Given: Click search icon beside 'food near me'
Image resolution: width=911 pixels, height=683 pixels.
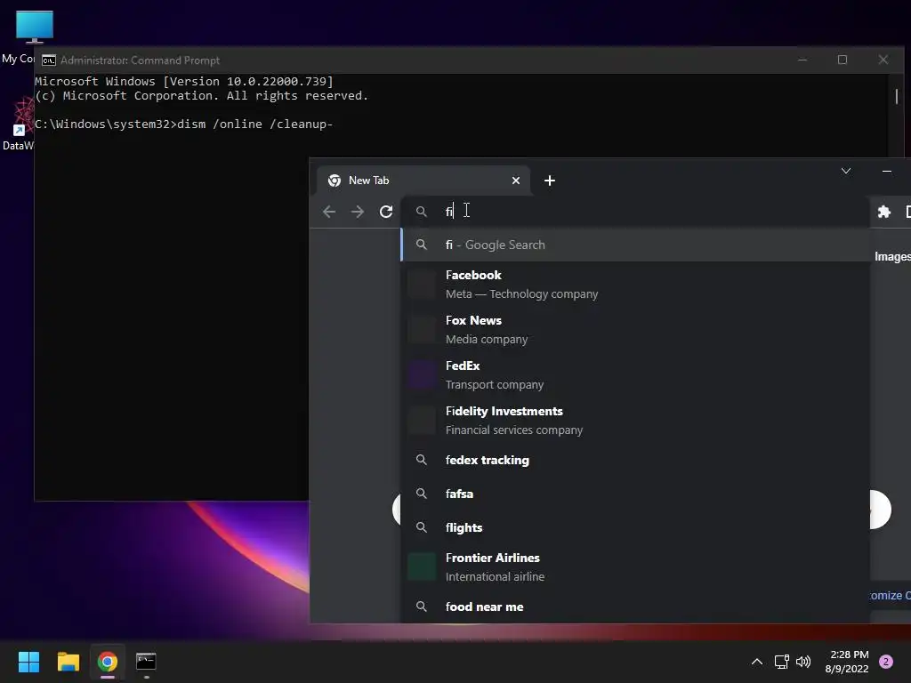Looking at the screenshot, I should point(421,607).
